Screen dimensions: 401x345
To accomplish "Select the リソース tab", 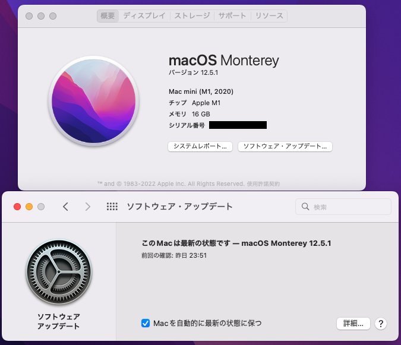I will (269, 16).
